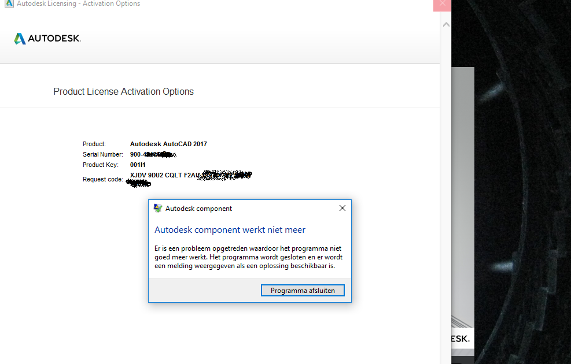Click the Programma afsluiten button
Screen dimensions: 571x364
[303, 291]
